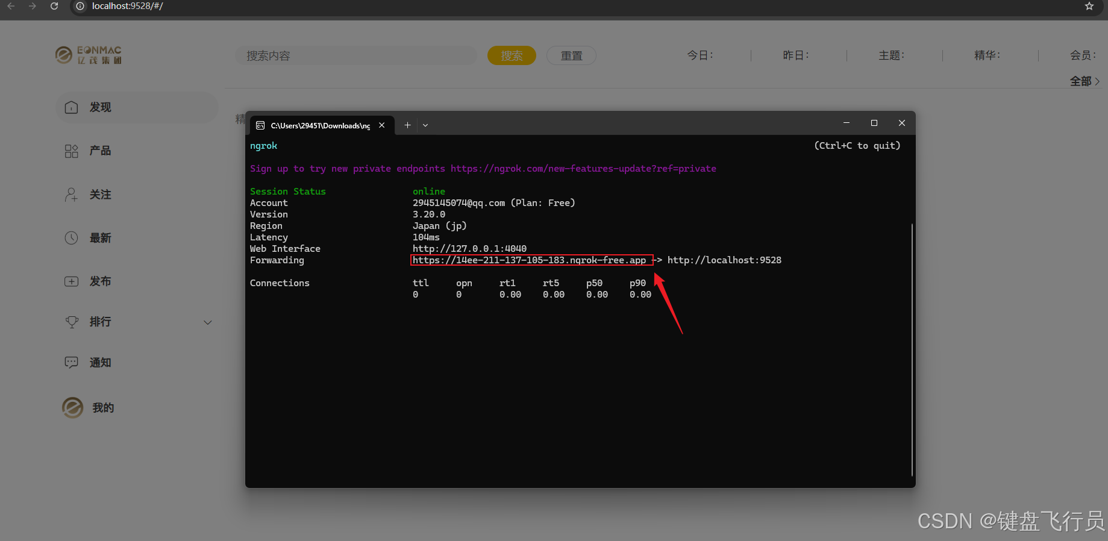
Task: Bookmark the page with the star icon
Action: pyautogui.click(x=1089, y=6)
